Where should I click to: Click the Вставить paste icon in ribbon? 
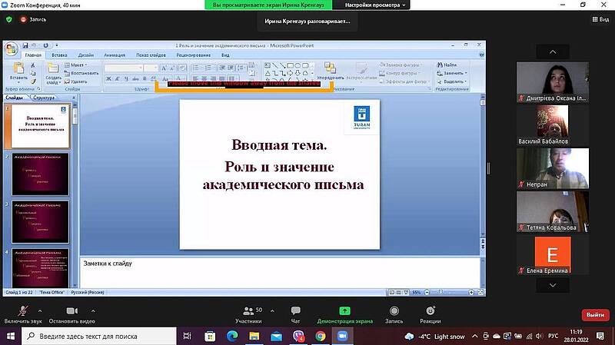(x=18, y=70)
